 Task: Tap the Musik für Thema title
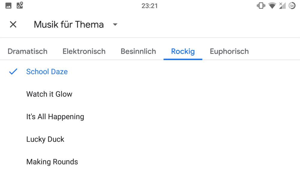point(69,25)
